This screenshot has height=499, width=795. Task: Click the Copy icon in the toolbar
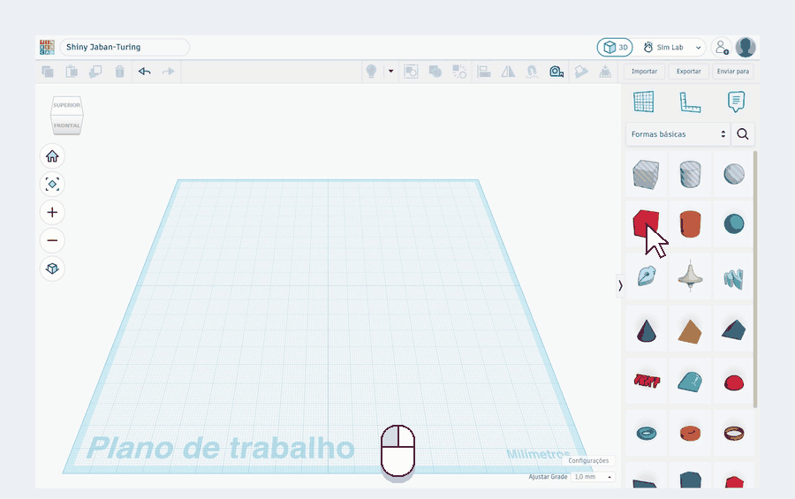click(48, 72)
